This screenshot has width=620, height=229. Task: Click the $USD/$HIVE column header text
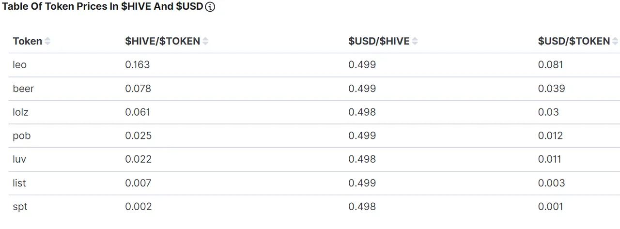pyautogui.click(x=379, y=41)
